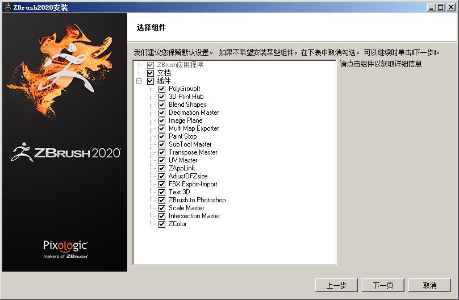
Task: Select the Scale Master label
Action: tap(186, 208)
